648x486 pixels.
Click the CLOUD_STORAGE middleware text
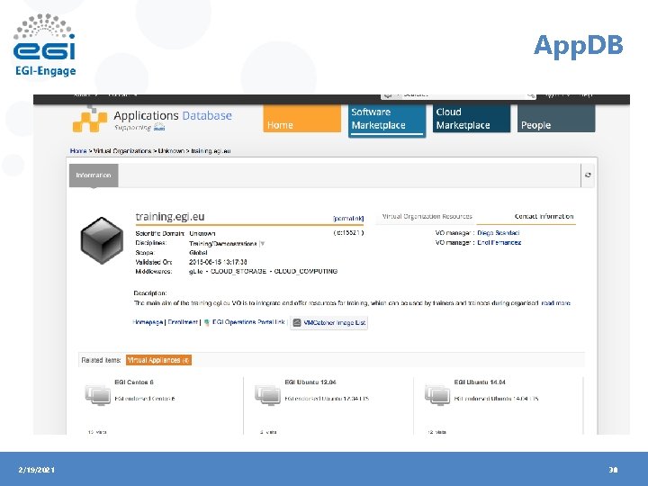[x=238, y=272]
